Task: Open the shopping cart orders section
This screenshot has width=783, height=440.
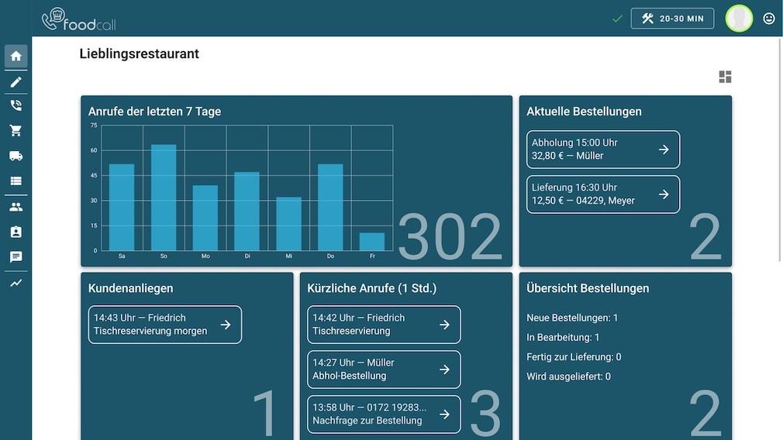Action: [16, 131]
